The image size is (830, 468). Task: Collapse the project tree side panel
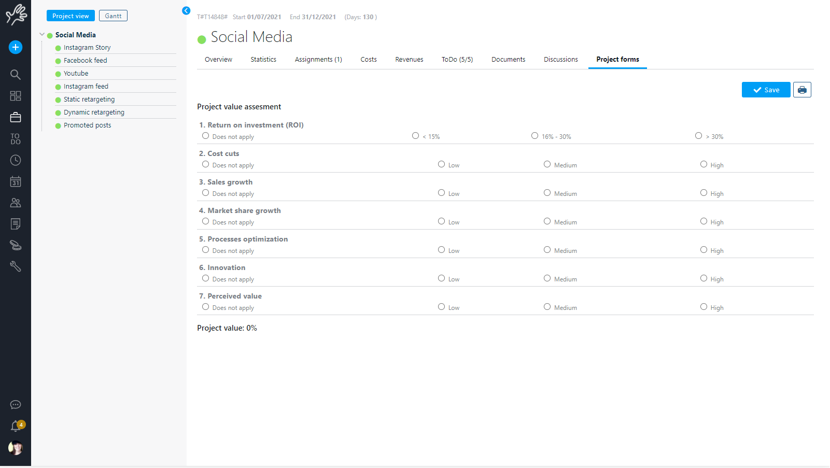tap(186, 10)
